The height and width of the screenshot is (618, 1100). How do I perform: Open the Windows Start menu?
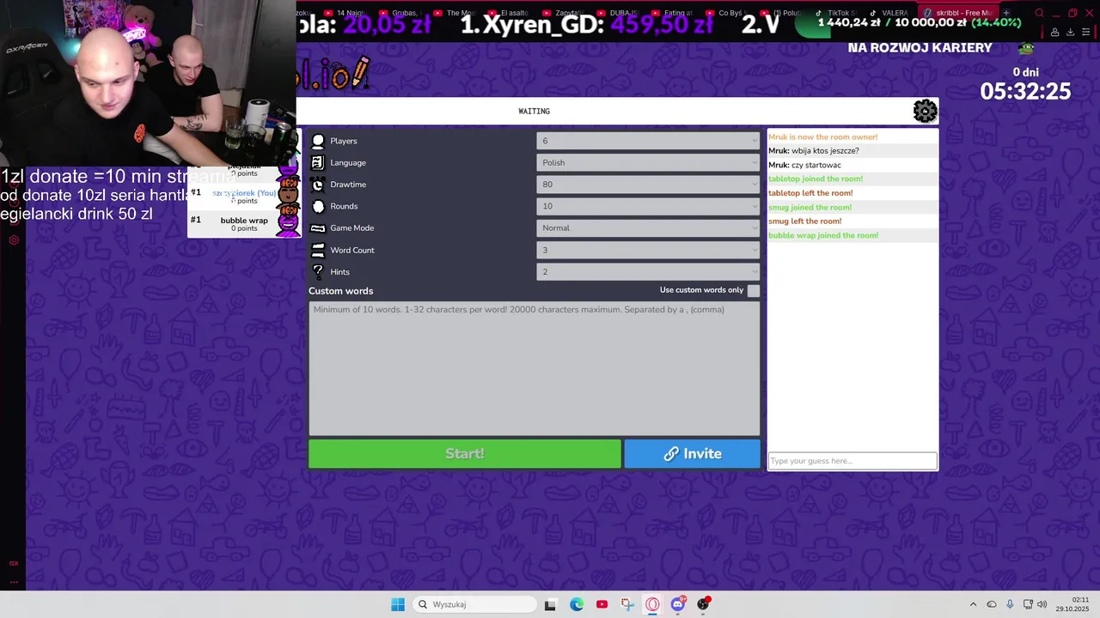(x=398, y=604)
